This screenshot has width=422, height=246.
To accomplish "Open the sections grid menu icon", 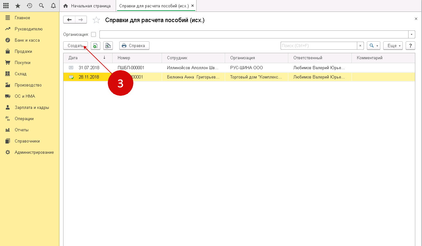I will click(6, 6).
